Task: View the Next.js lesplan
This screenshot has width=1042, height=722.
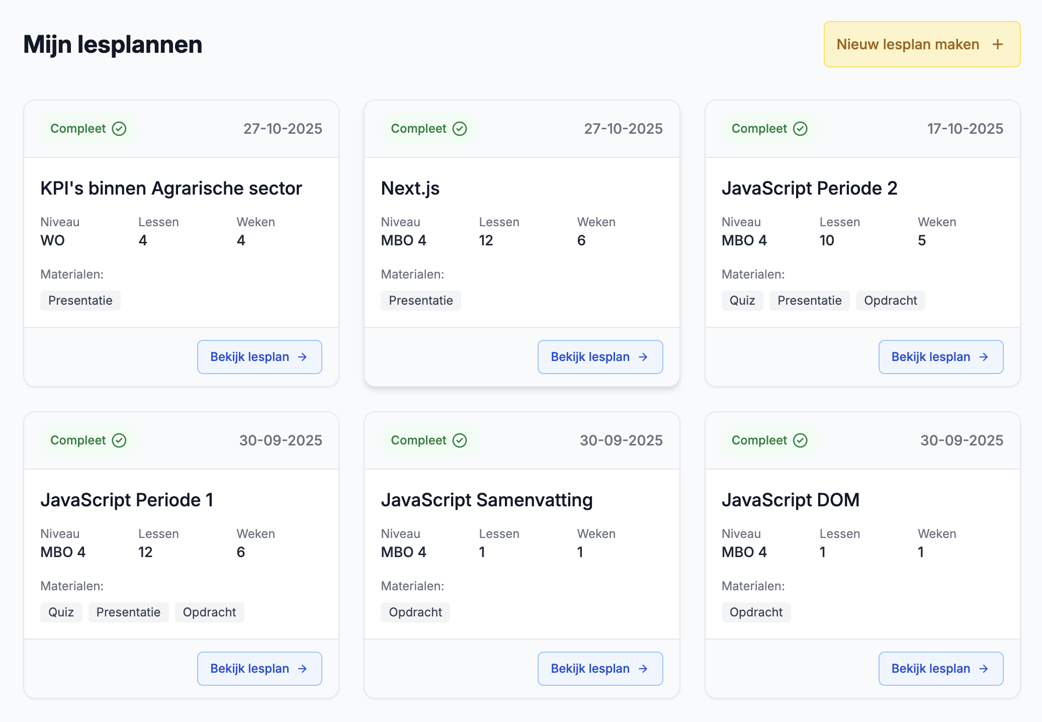Action: point(599,357)
